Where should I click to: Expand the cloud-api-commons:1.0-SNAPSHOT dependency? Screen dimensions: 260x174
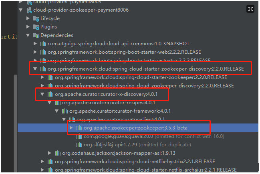coord(35,44)
